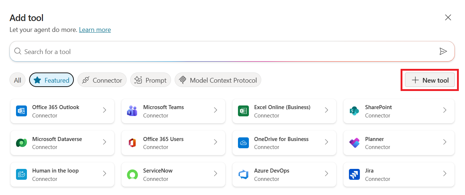Select the Connector filter tab
465x195 pixels.
click(x=102, y=80)
